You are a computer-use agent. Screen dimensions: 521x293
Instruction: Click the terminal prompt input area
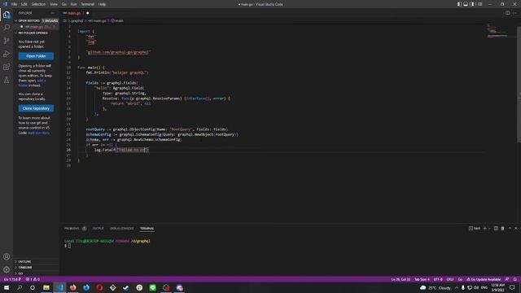click(69, 246)
